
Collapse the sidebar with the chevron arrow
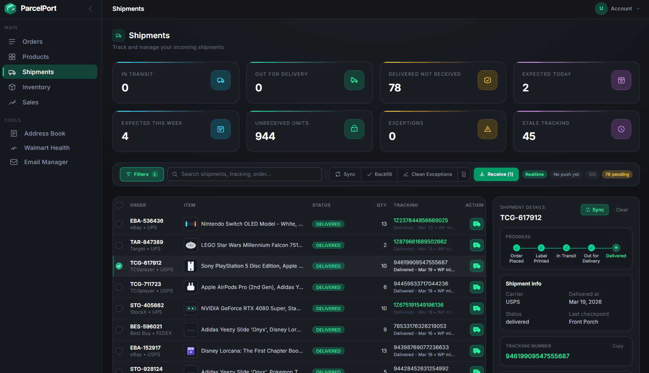[90, 8]
